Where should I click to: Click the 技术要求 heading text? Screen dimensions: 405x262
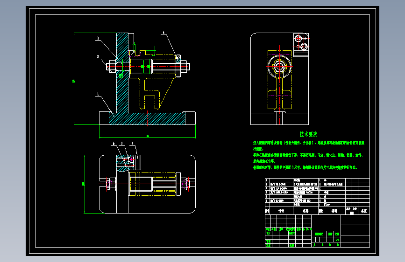click(x=308, y=134)
